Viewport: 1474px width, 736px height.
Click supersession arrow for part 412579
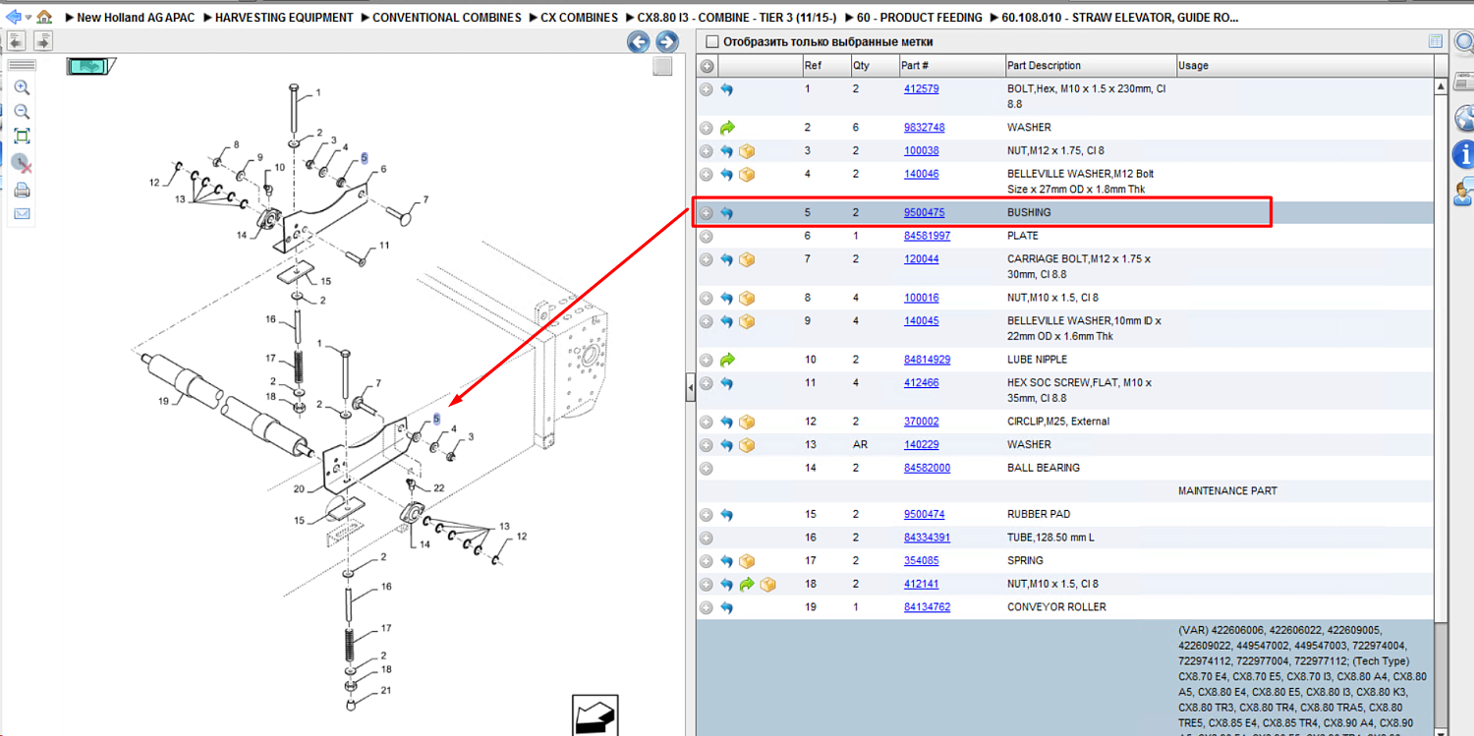(x=727, y=89)
